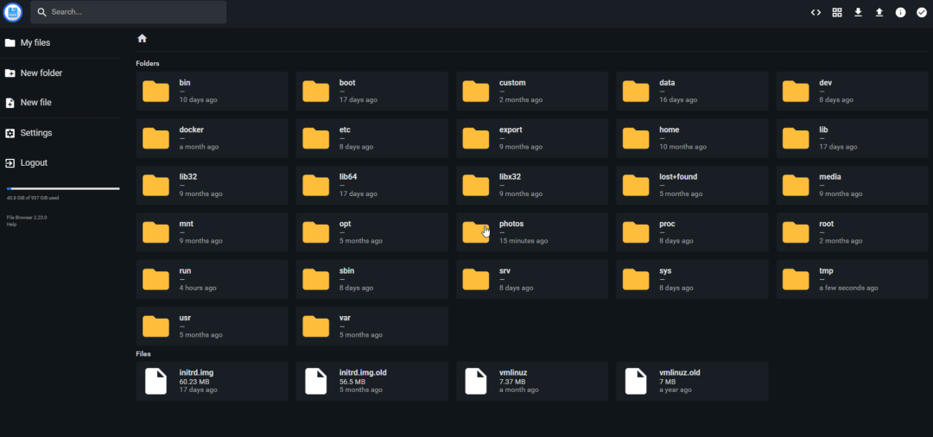Click New file in the sidebar
933x437 pixels.
pyautogui.click(x=35, y=103)
